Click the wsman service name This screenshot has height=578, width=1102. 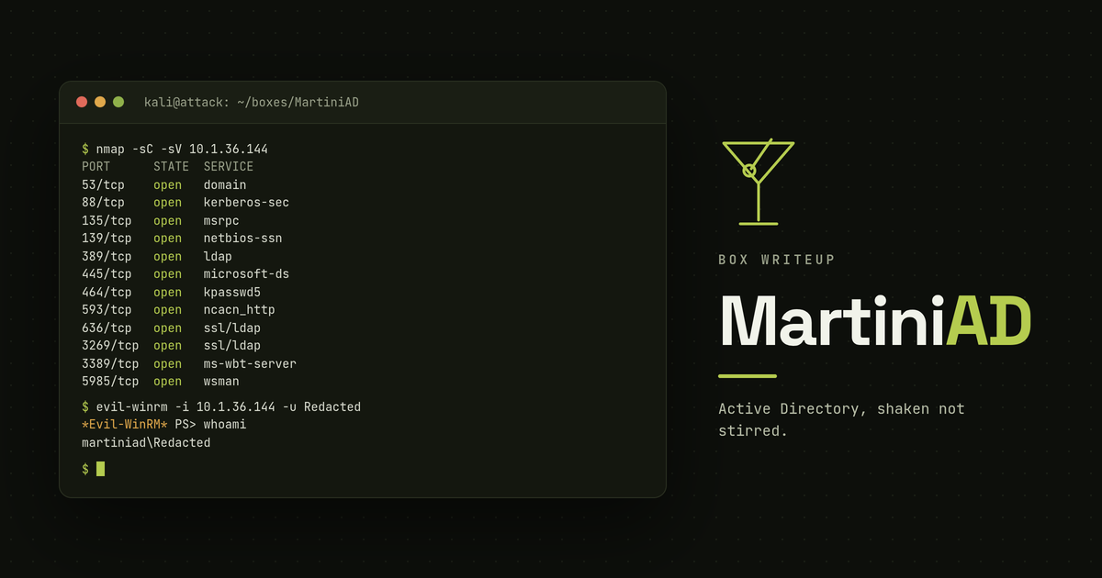(221, 382)
